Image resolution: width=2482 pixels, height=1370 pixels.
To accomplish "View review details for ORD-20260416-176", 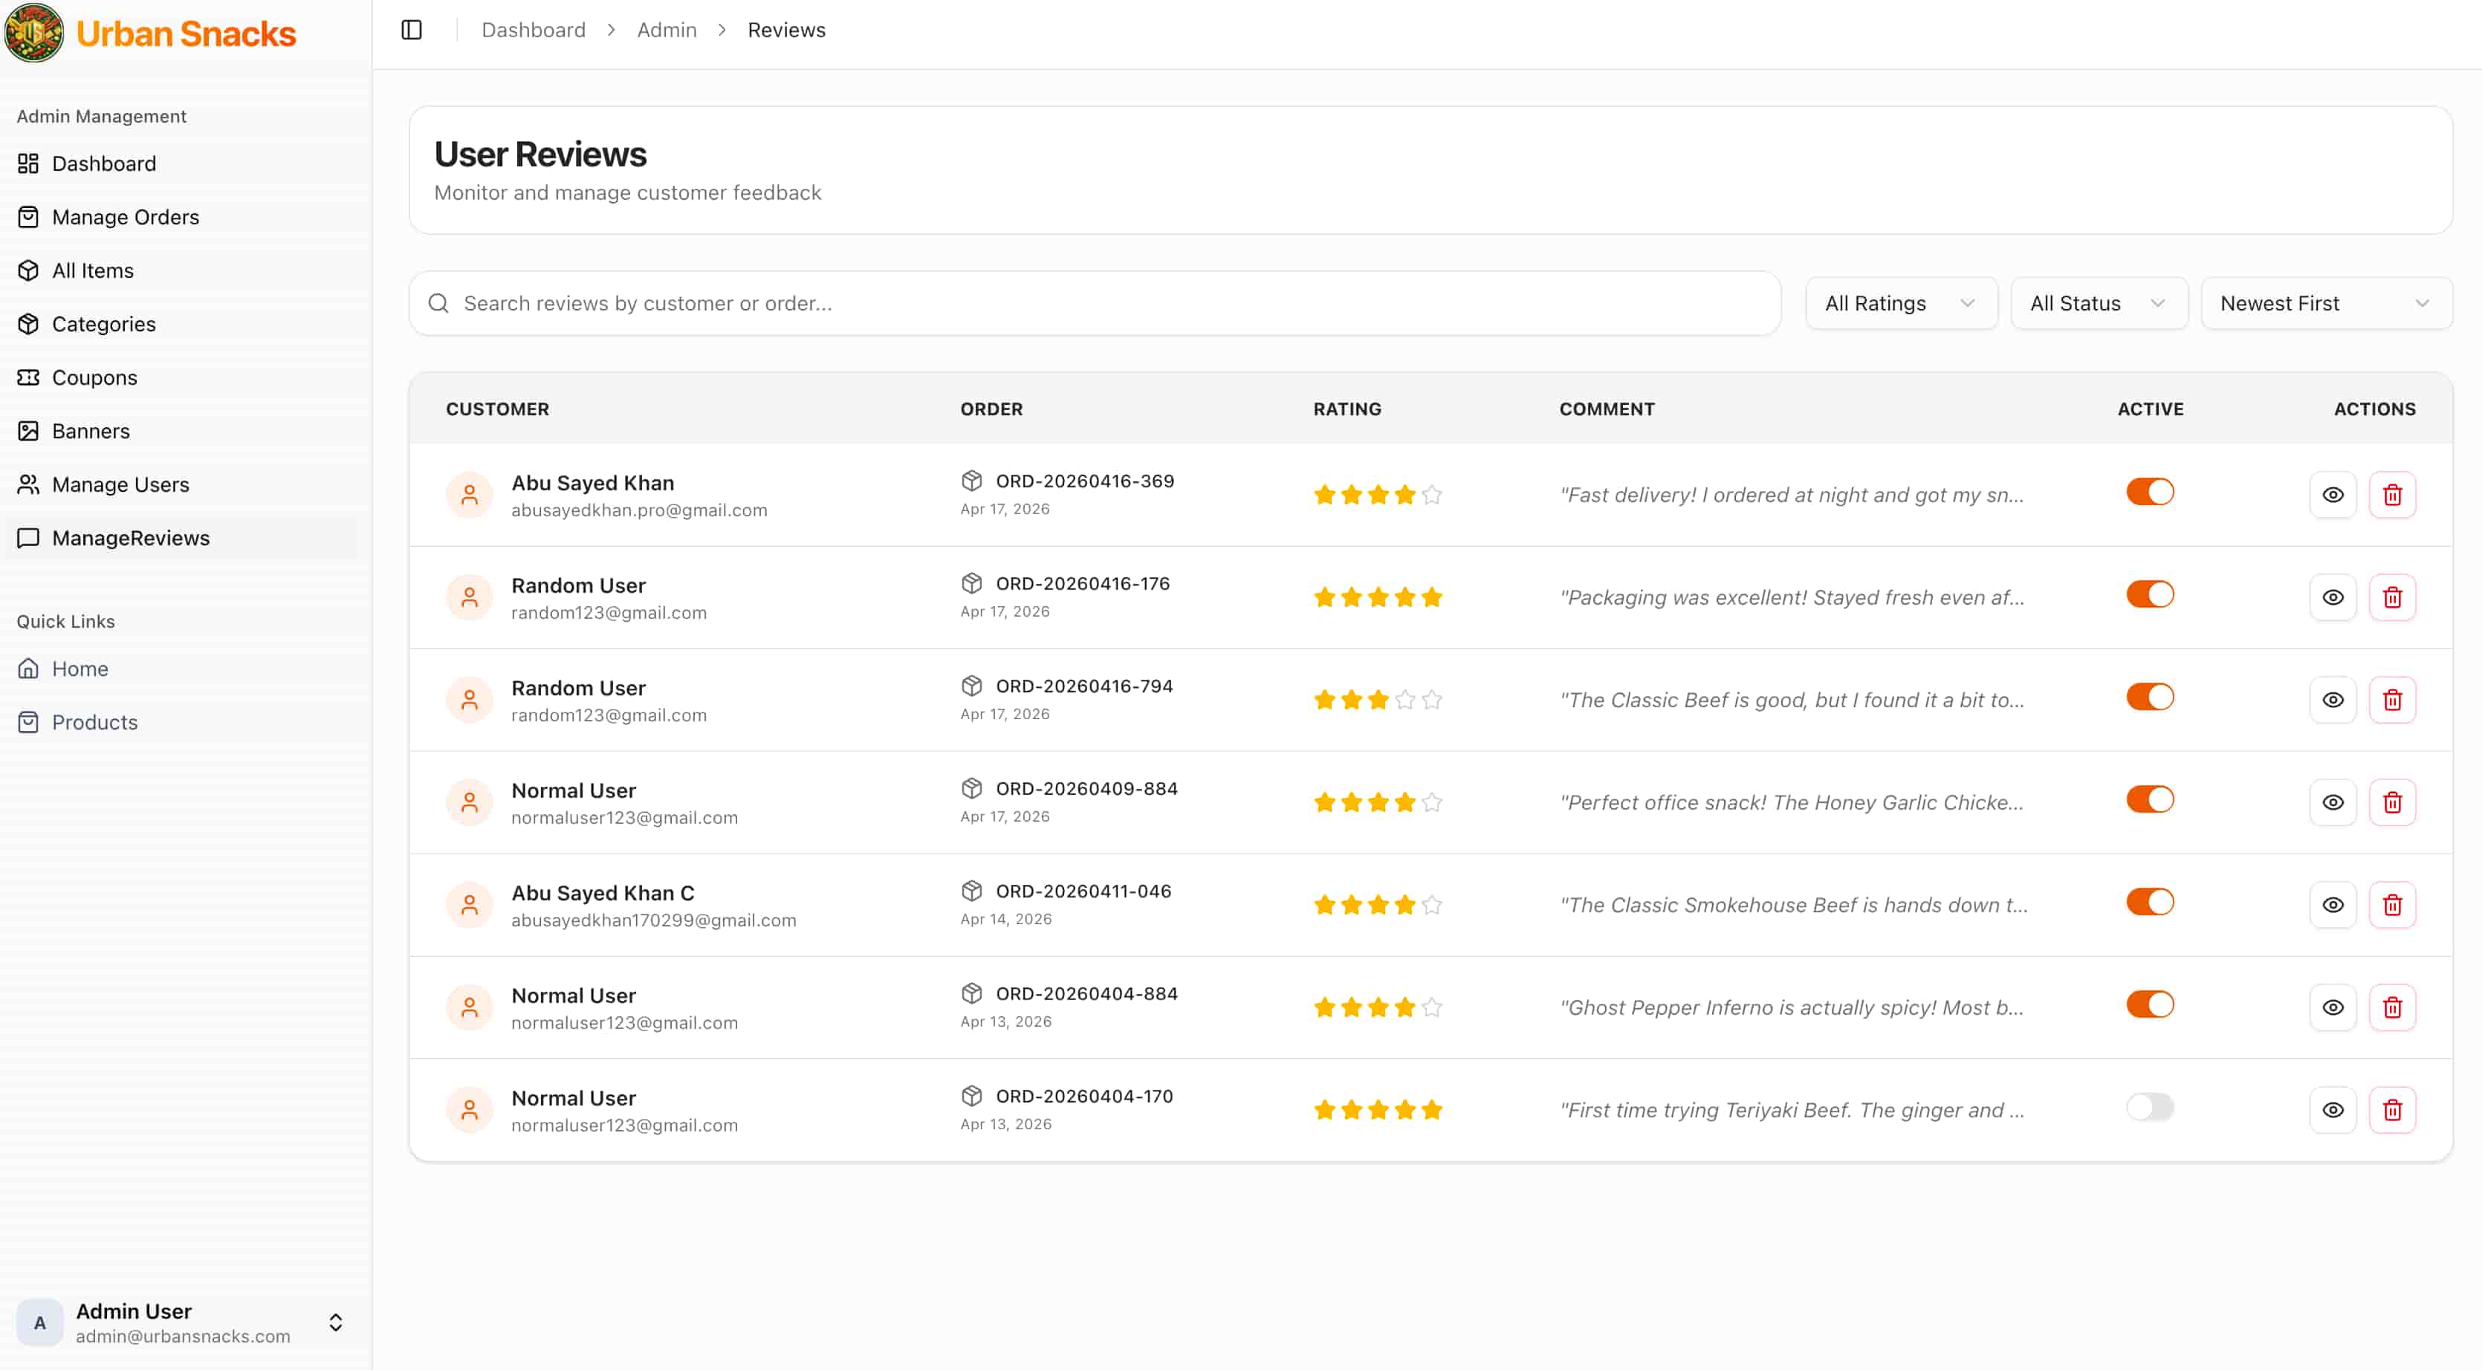I will (x=2333, y=597).
